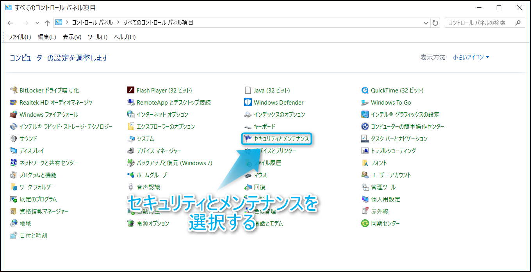
Task: Click the Windows Defender shield icon
Action: click(x=248, y=103)
